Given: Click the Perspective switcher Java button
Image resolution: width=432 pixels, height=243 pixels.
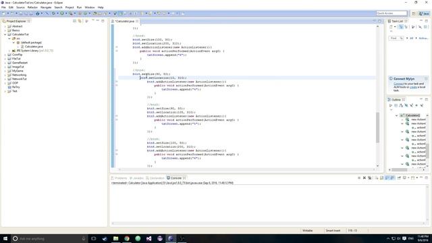Looking at the screenshot, I should (424, 13).
